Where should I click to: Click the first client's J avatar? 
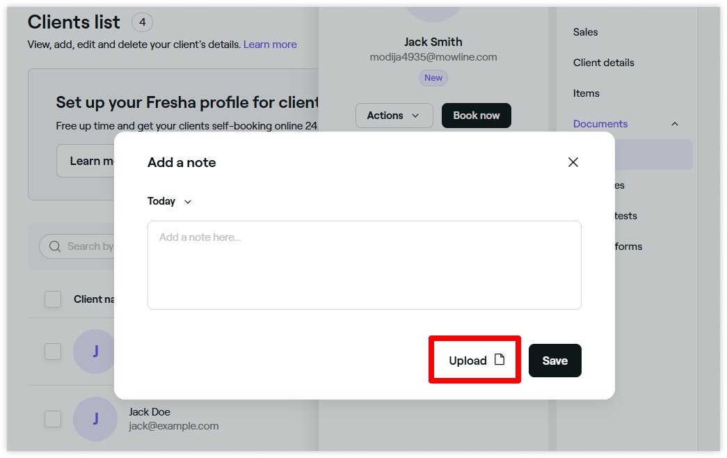95,352
